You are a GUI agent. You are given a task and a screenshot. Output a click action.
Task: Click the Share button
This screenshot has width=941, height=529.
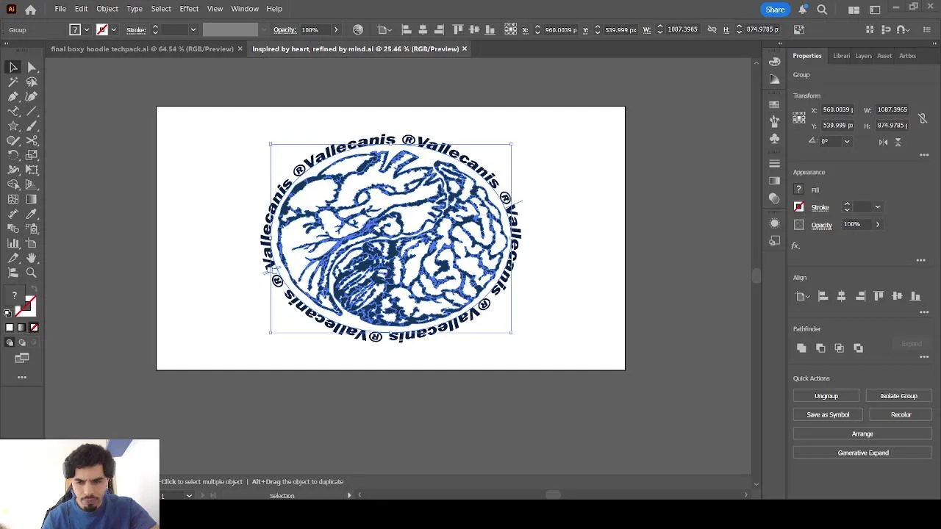(x=775, y=10)
